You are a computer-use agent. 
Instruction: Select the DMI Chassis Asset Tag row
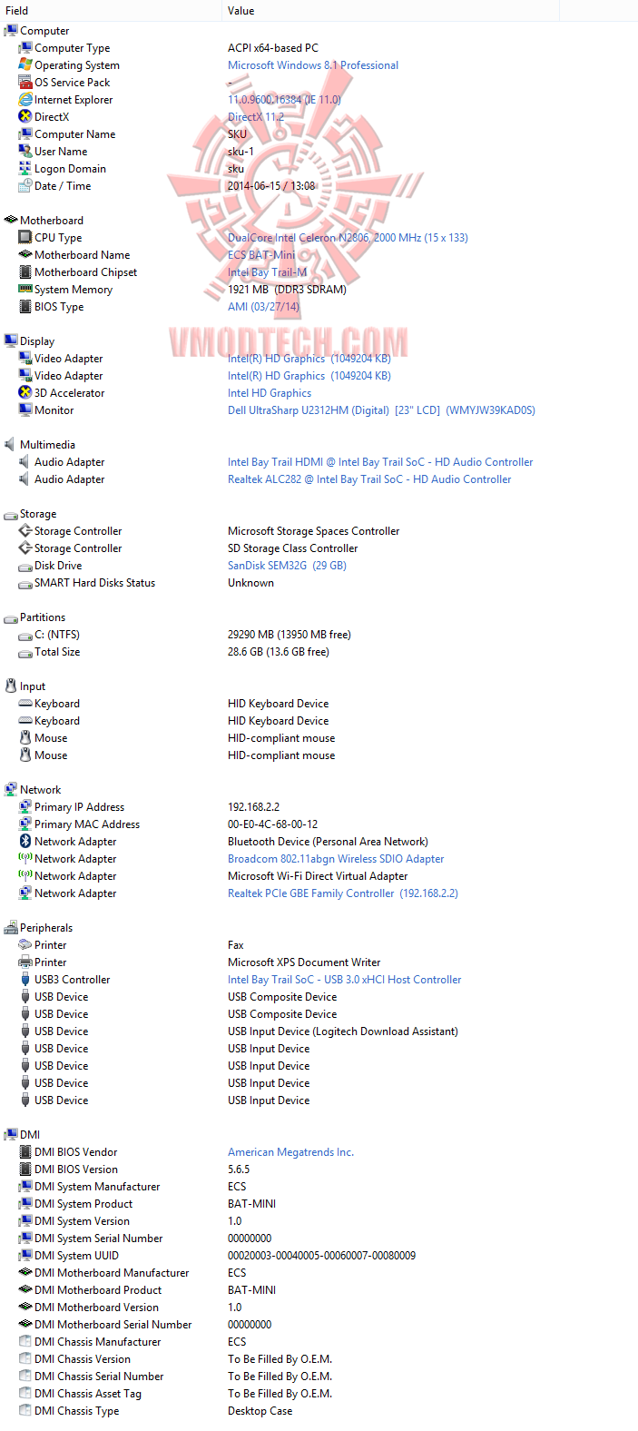click(x=319, y=1394)
